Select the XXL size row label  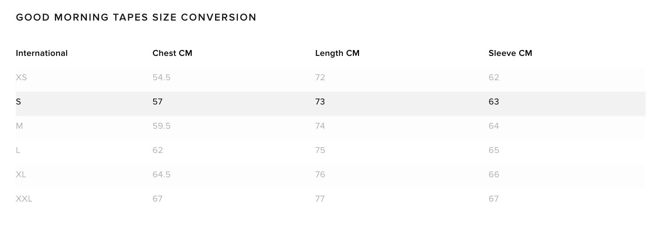coord(24,199)
